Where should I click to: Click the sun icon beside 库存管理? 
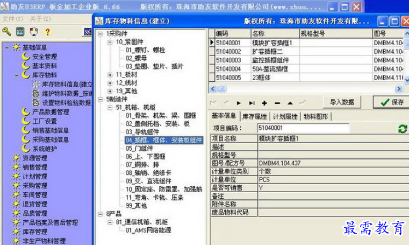pos(16,232)
